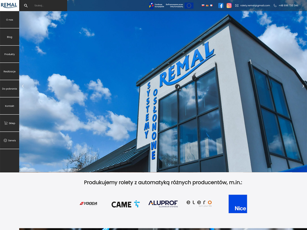Click the search magnifier icon

26,5
